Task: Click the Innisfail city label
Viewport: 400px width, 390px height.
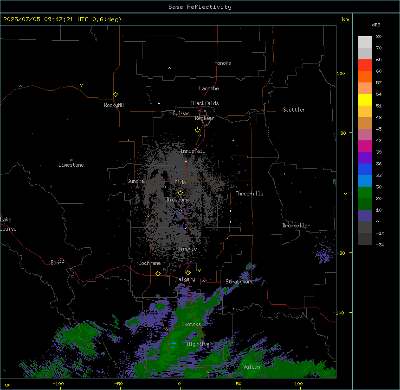Action: coord(193,151)
